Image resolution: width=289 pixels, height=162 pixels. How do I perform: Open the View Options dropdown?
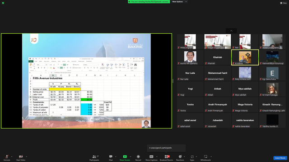click(179, 2)
